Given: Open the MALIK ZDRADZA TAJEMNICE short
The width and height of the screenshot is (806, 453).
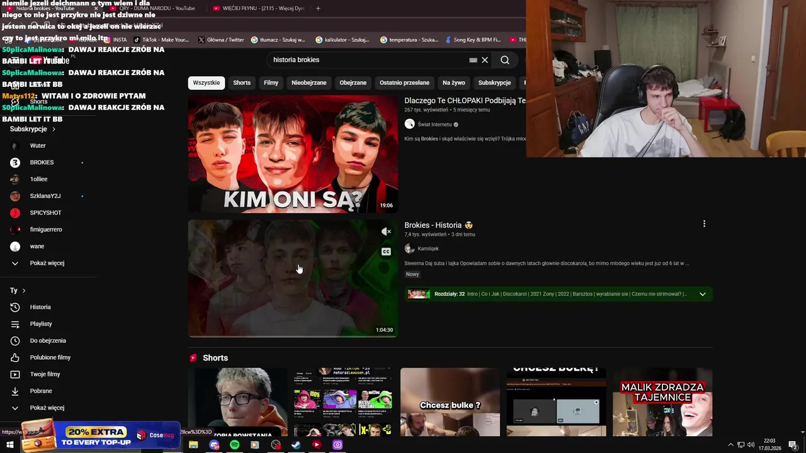Looking at the screenshot, I should tap(662, 402).
